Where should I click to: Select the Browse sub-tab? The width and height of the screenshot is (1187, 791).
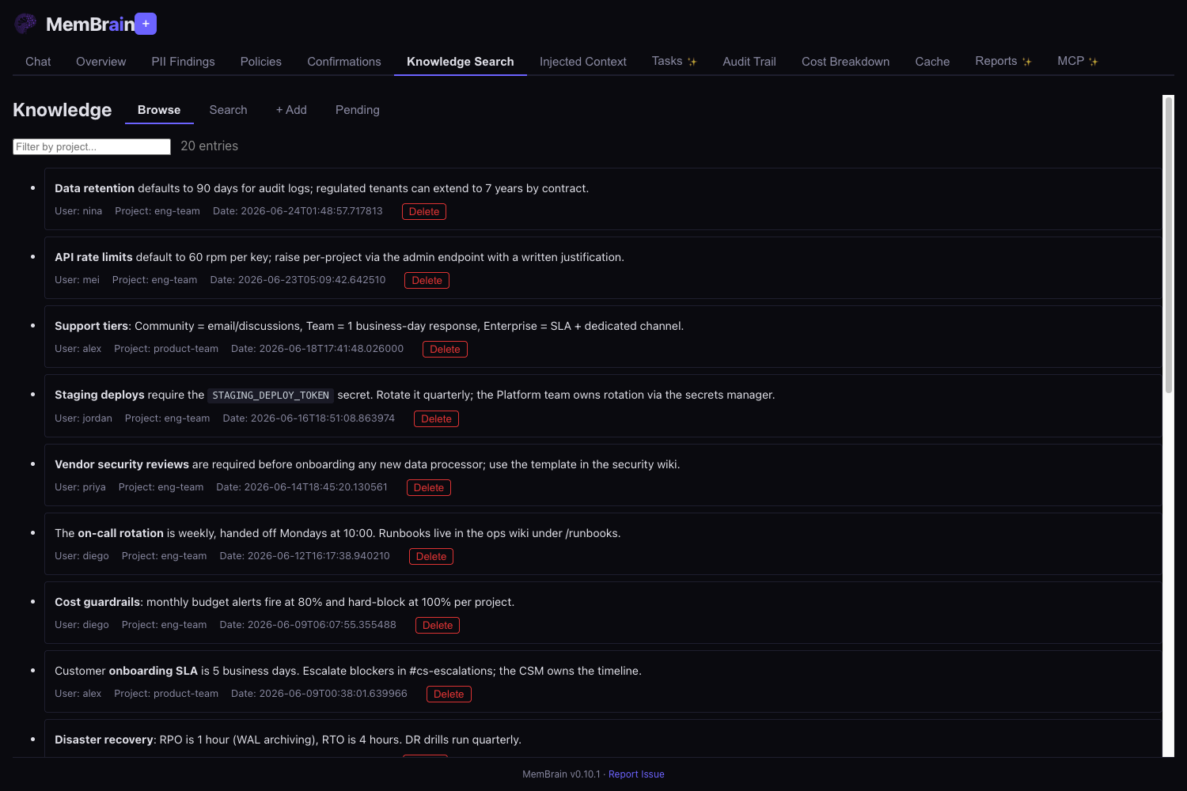pos(159,110)
